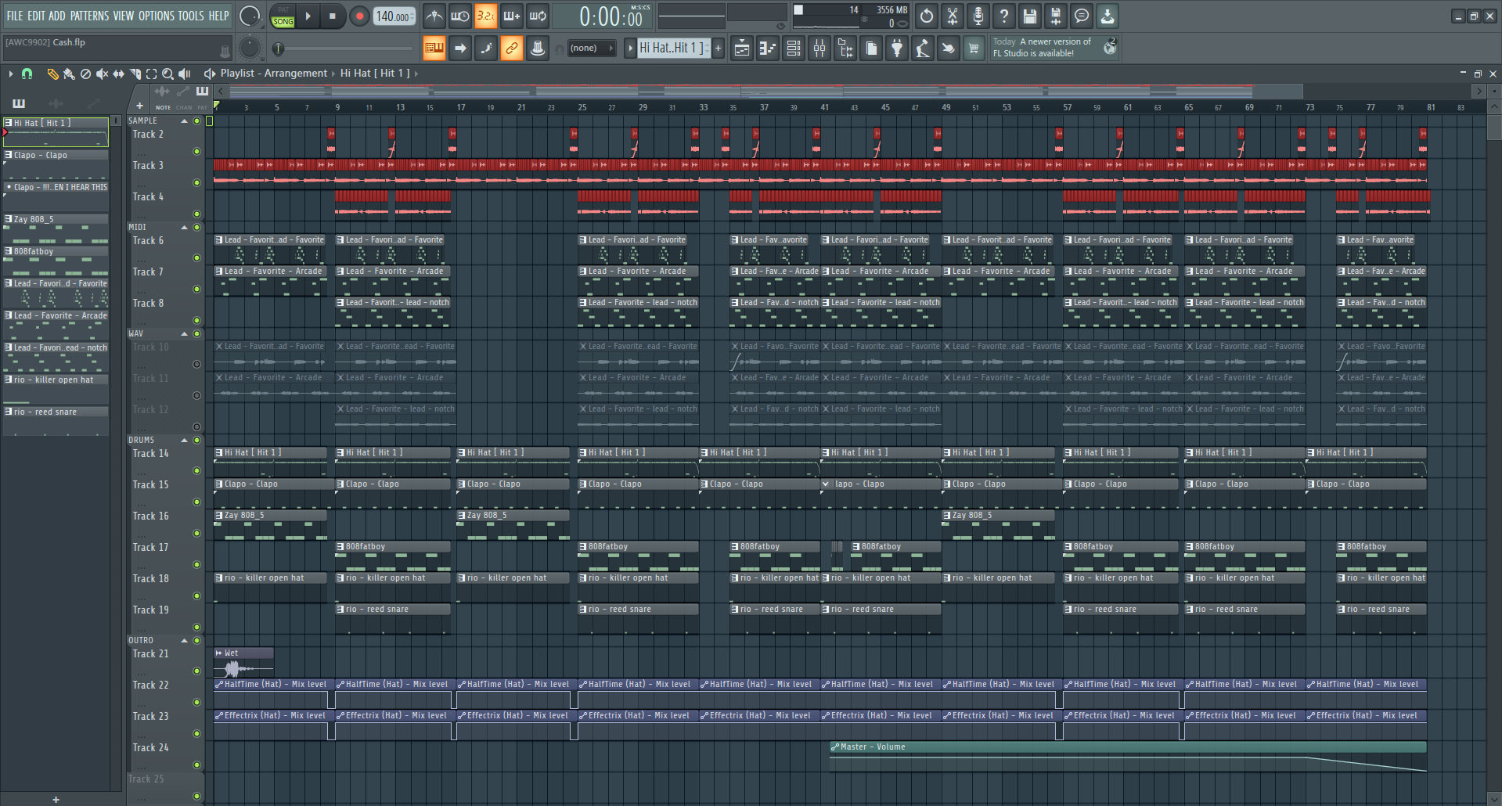The height and width of the screenshot is (806, 1502).
Task: Collapse the SAMPLE track group
Action: [x=185, y=121]
